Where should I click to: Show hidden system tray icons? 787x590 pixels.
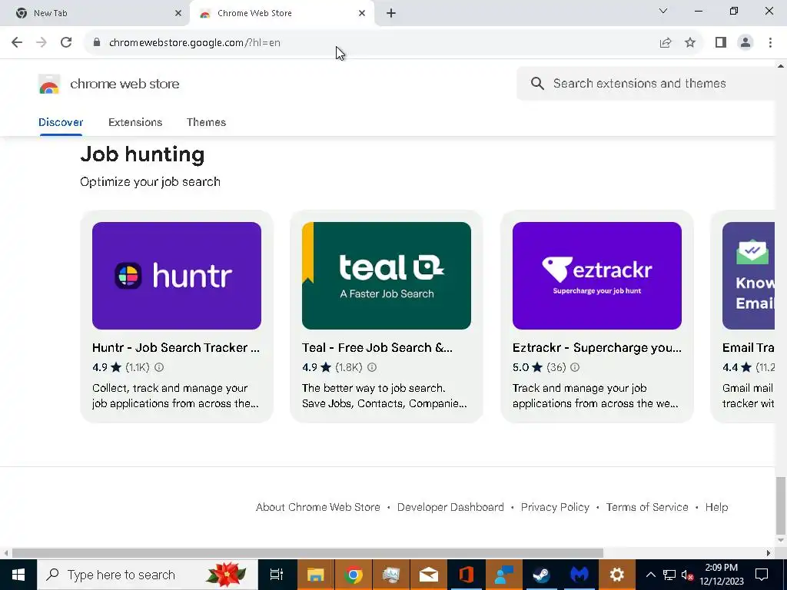pos(650,575)
